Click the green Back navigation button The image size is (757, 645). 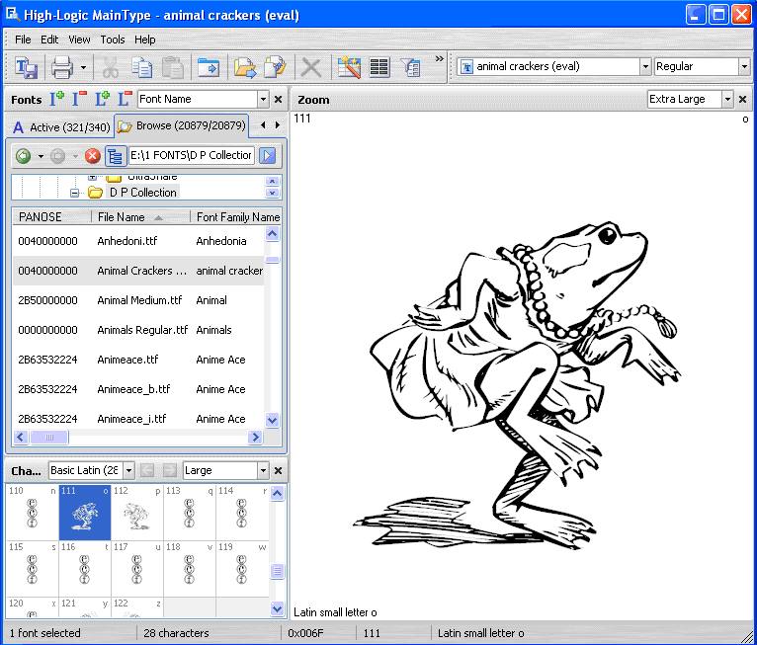tap(23, 156)
